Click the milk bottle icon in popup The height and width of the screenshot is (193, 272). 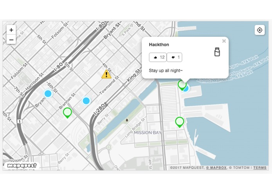coord(217,52)
